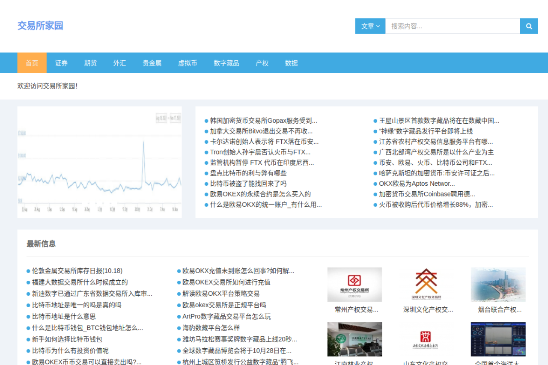The height and width of the screenshot is (365, 548).
Task: Open the 深圳文化产权交易所 logo thumbnail
Action: pyautogui.click(x=426, y=285)
